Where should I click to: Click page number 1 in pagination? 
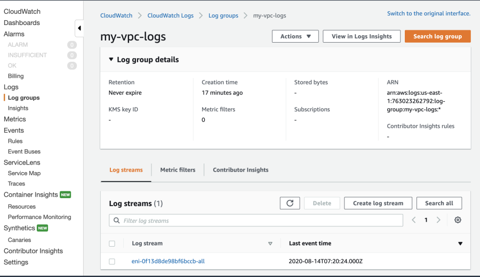point(426,220)
